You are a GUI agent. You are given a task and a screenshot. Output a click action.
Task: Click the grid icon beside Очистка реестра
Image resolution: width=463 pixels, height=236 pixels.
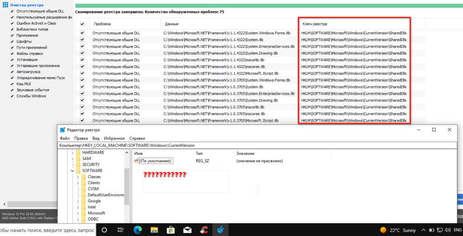(x=5, y=5)
